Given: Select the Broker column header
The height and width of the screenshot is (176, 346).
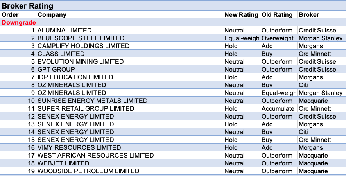Looking at the screenshot, I should [x=309, y=14].
